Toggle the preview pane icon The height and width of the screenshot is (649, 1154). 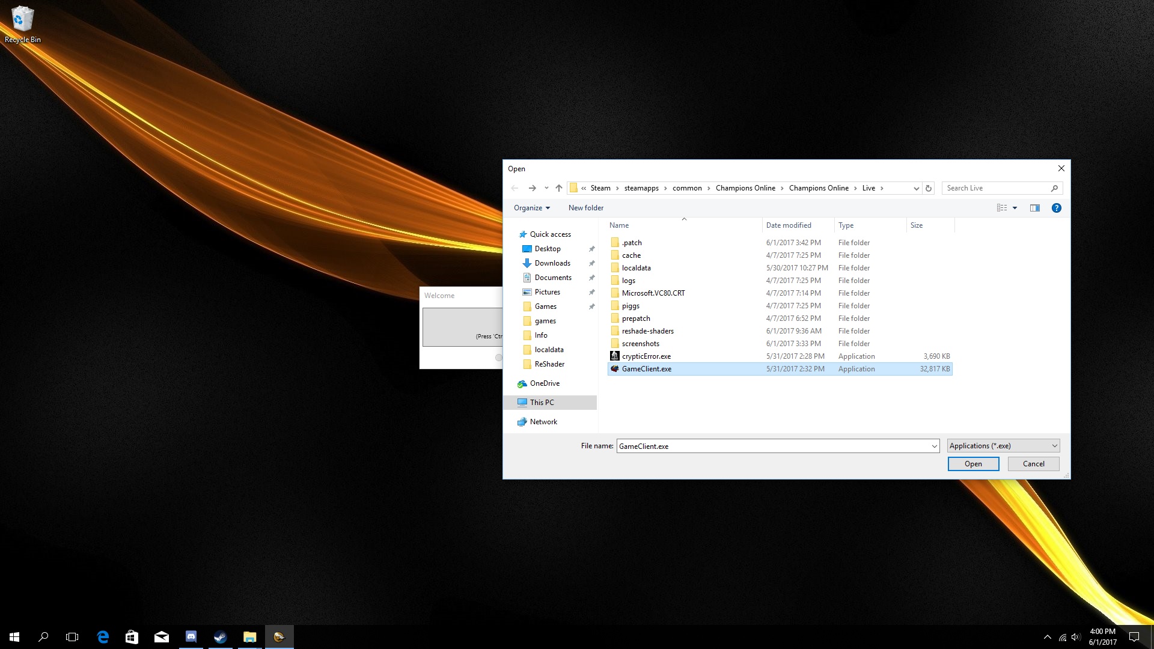(x=1034, y=208)
